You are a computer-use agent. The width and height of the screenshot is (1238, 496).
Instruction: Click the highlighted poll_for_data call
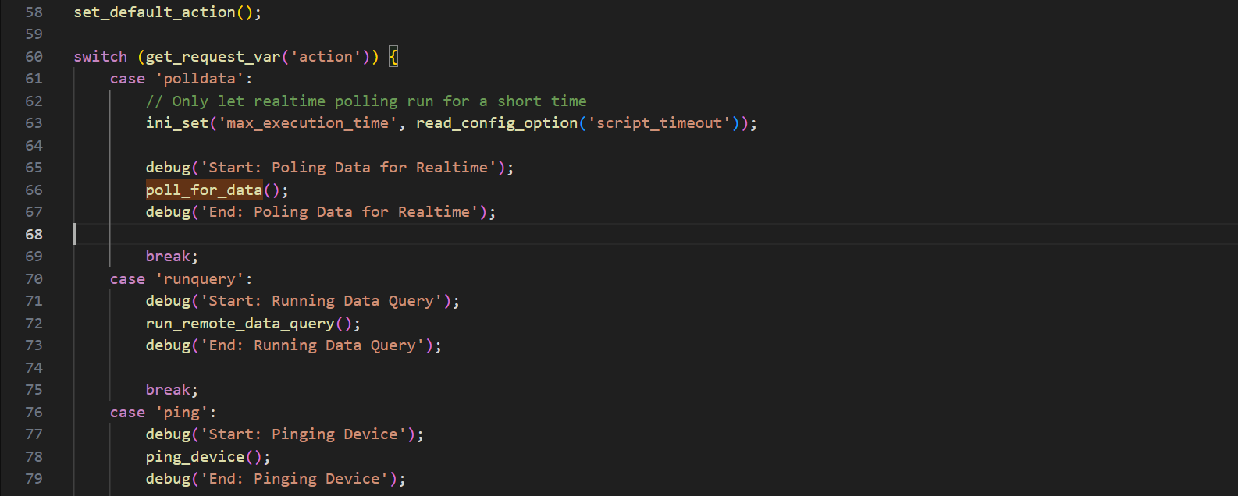(205, 190)
